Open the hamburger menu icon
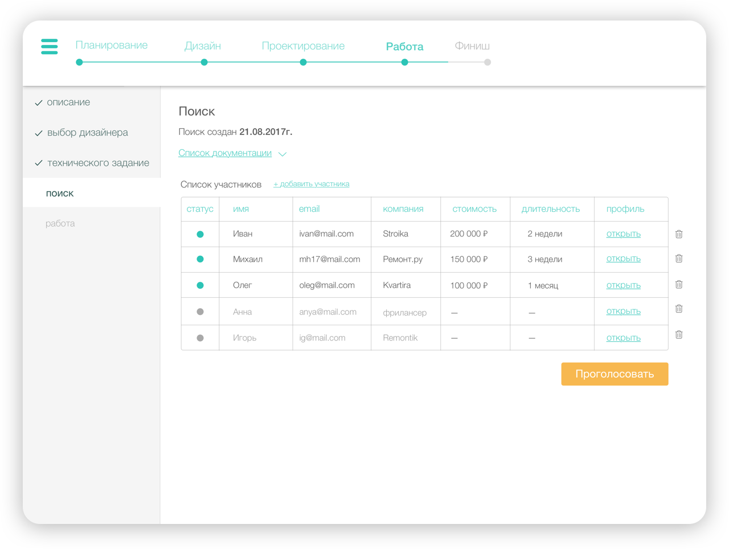The image size is (729, 549). (x=50, y=46)
